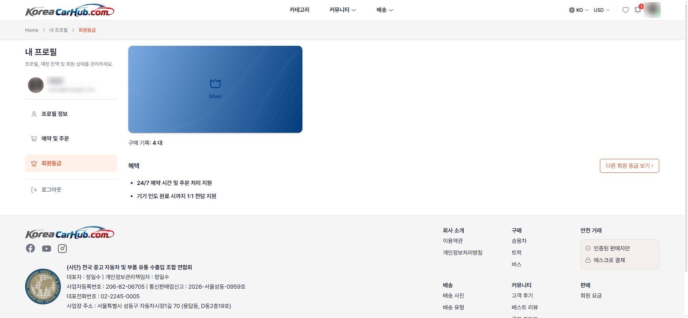Screen dimensions: 688x318
Task: Expand the 배송 menu dropdown
Action: pyautogui.click(x=384, y=10)
